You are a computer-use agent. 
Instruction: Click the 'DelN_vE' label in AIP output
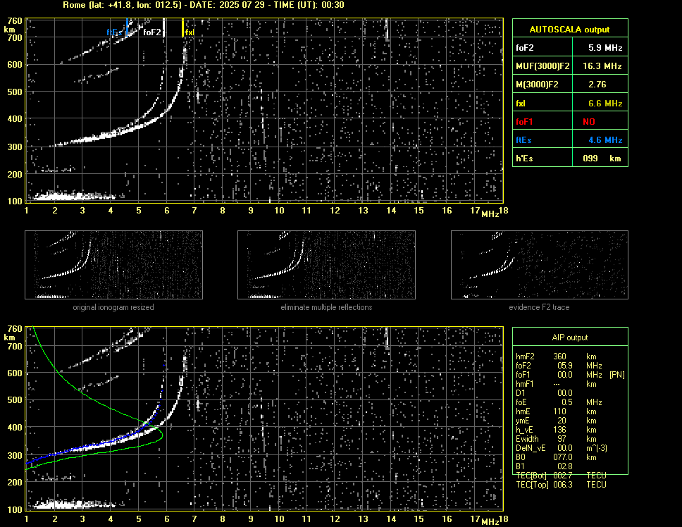point(531,448)
